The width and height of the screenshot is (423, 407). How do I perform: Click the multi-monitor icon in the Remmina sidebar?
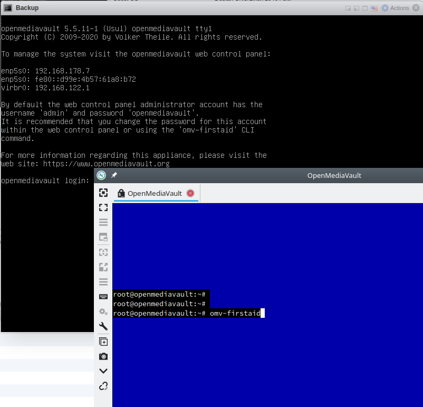[103, 237]
